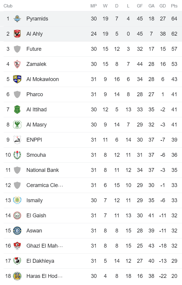The height and width of the screenshot is (285, 182).
Task: Open the Future club name link
Action: (x=34, y=49)
